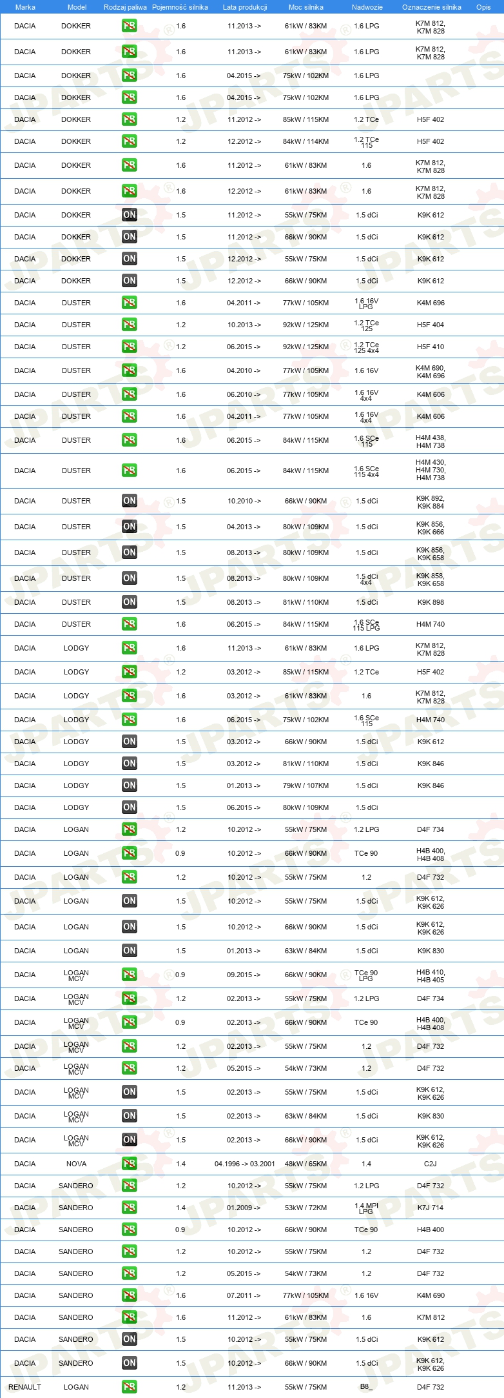The width and height of the screenshot is (504, 1398).
Task: Click petrol icon in DUSTER H4M 740 row
Action: point(130,624)
